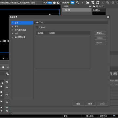Click the 添加(A)... button
The width and height of the screenshot is (118, 118).
pos(100,33)
